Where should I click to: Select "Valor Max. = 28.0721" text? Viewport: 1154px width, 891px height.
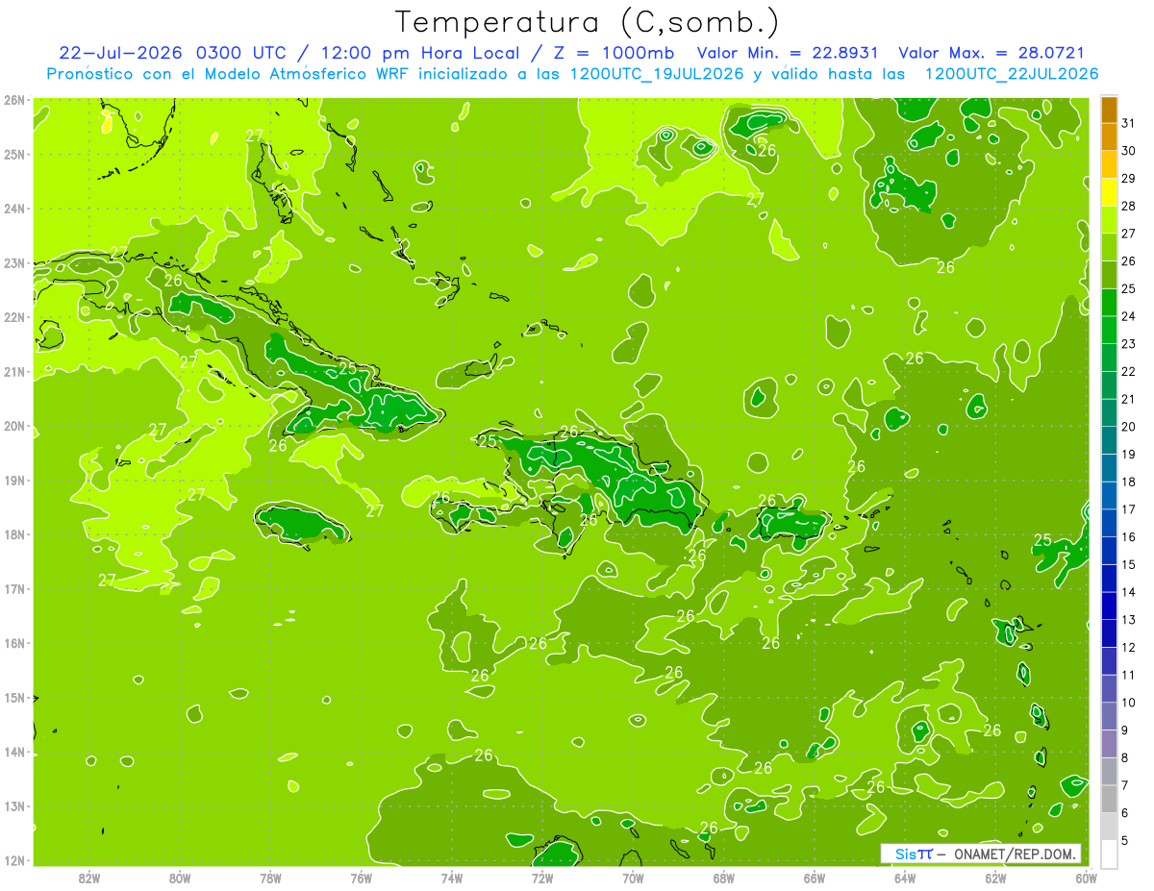pyautogui.click(x=991, y=53)
